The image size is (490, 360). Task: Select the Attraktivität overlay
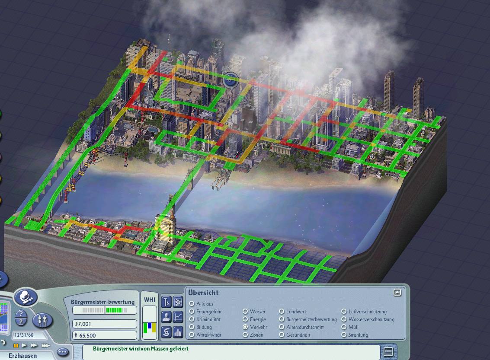pos(192,335)
